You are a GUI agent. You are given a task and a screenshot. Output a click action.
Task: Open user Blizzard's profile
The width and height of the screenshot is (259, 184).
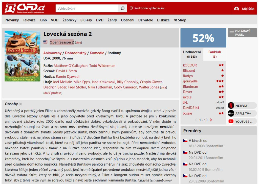(x=189, y=71)
